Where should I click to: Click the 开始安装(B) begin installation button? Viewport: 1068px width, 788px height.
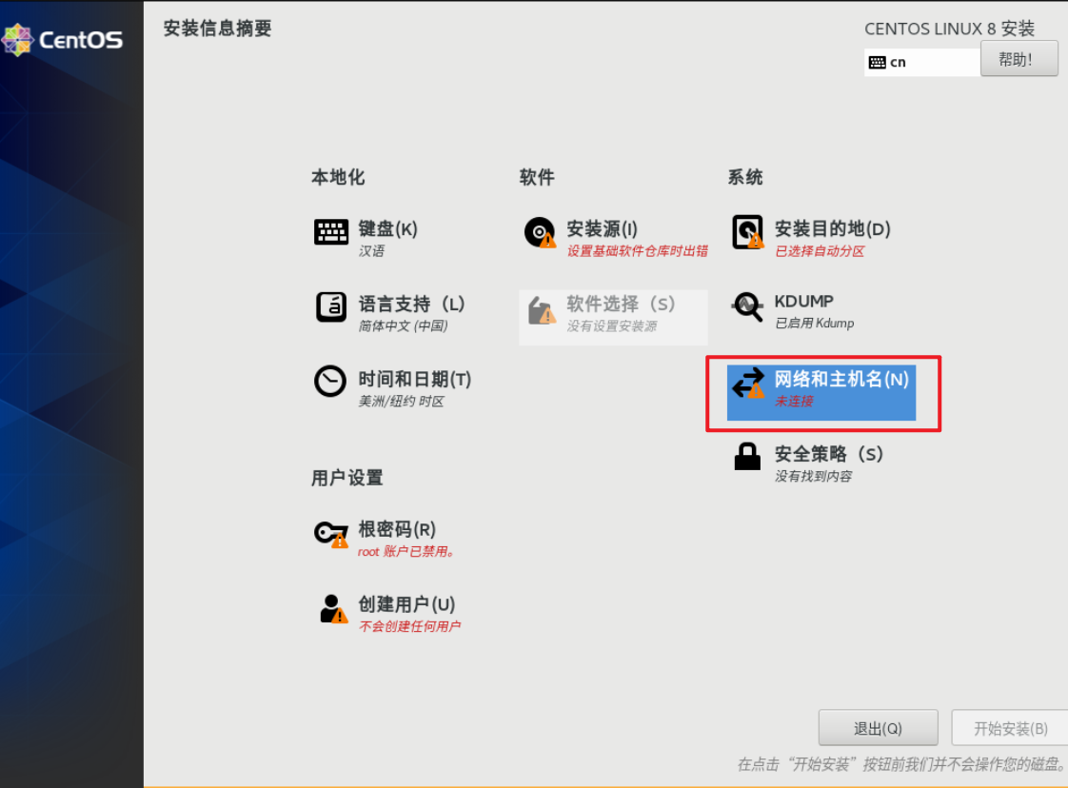(x=1010, y=728)
